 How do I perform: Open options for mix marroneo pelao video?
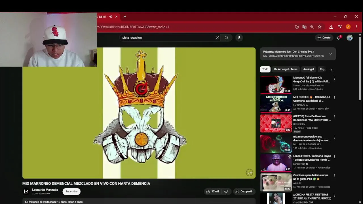[334, 137]
